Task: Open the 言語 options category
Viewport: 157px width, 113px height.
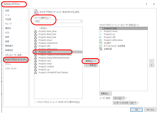Action: coord(7,41)
